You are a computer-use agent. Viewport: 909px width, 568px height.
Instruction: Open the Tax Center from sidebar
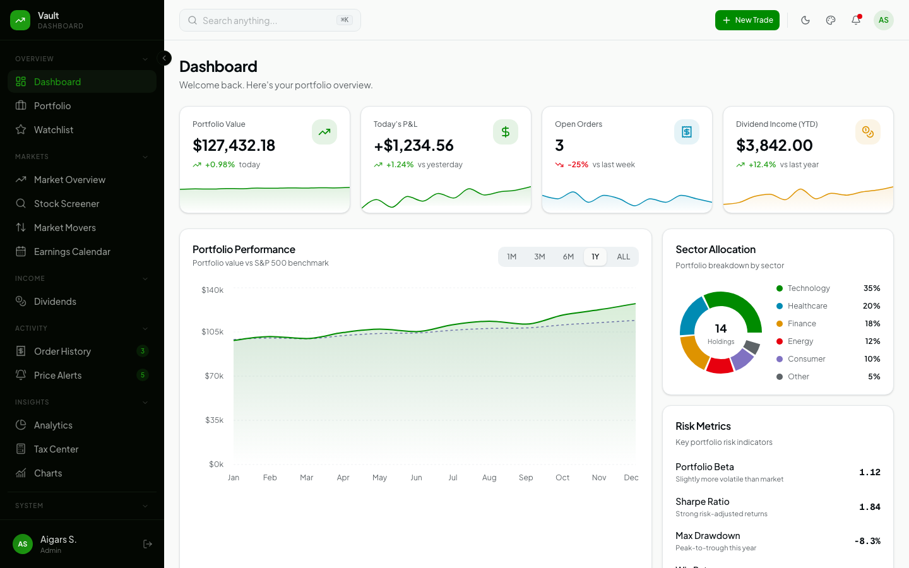coord(57,449)
